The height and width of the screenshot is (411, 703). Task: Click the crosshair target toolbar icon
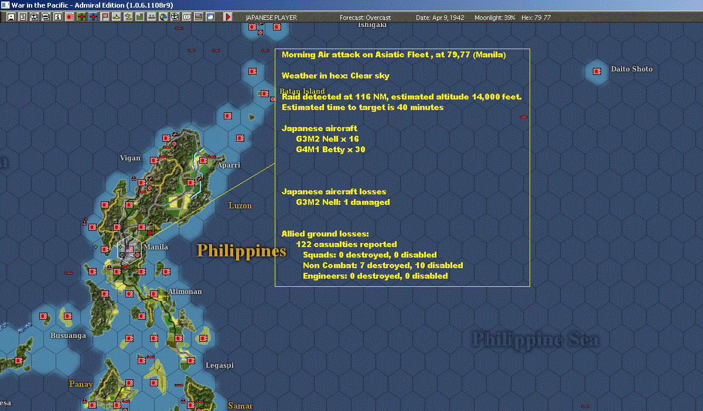[175, 17]
